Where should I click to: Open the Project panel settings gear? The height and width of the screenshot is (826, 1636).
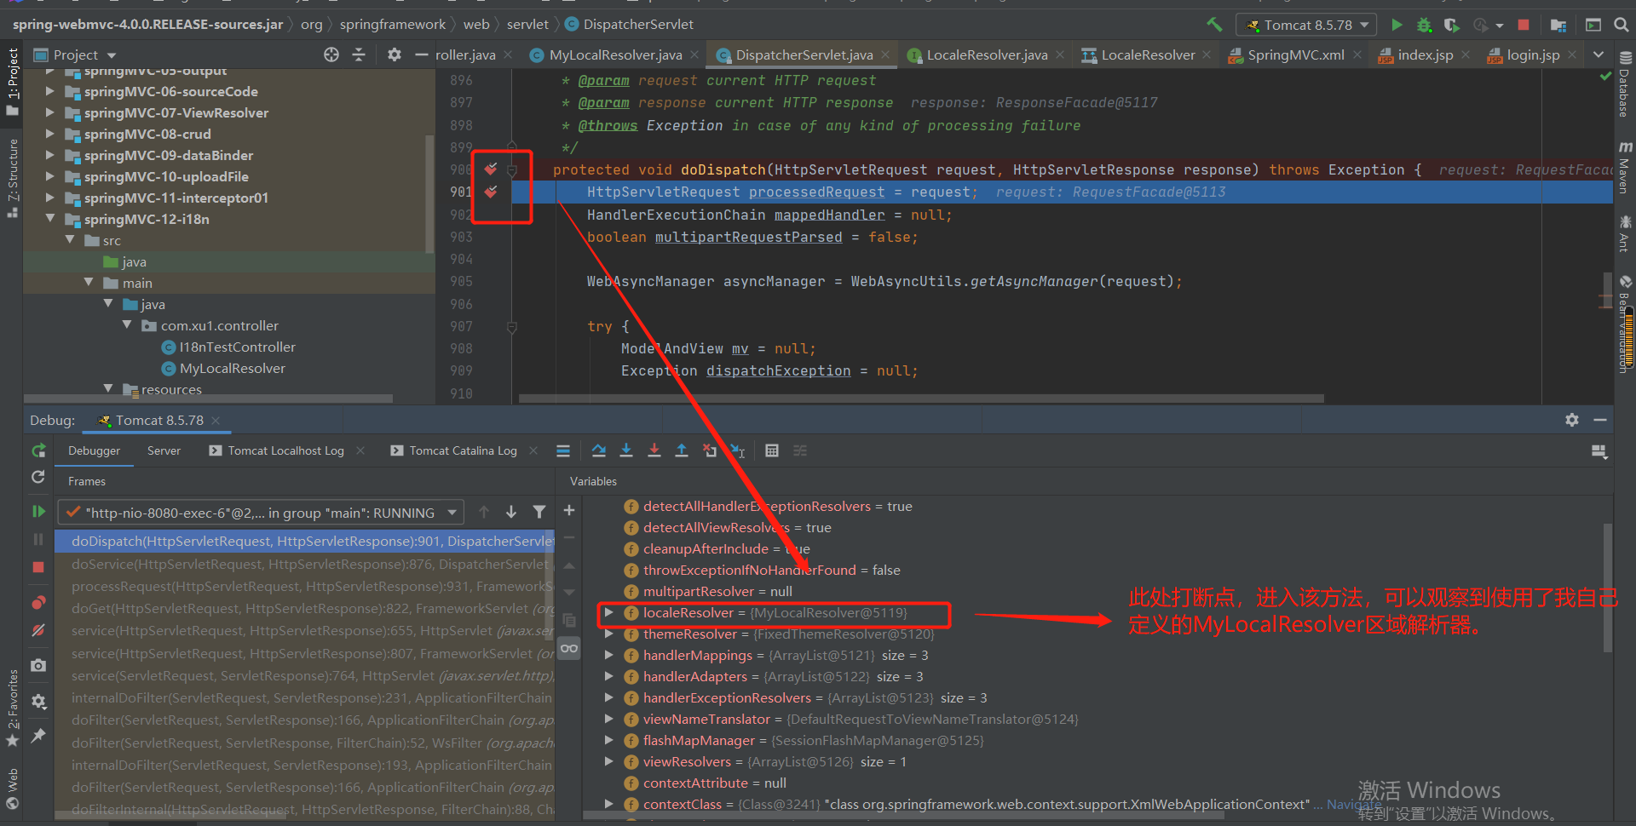(394, 54)
